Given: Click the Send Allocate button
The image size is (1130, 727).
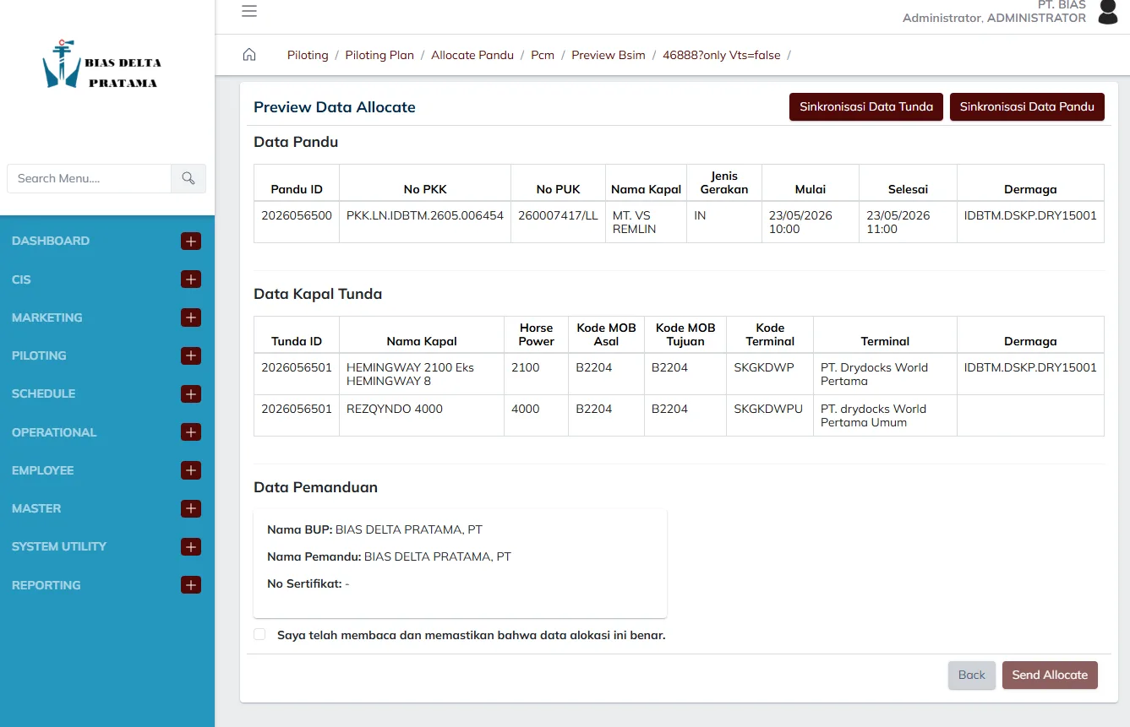Looking at the screenshot, I should coord(1050,675).
